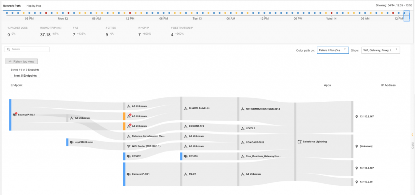Click the # HOP IP metric heading
Screen dimensions: 415x195
point(144,27)
